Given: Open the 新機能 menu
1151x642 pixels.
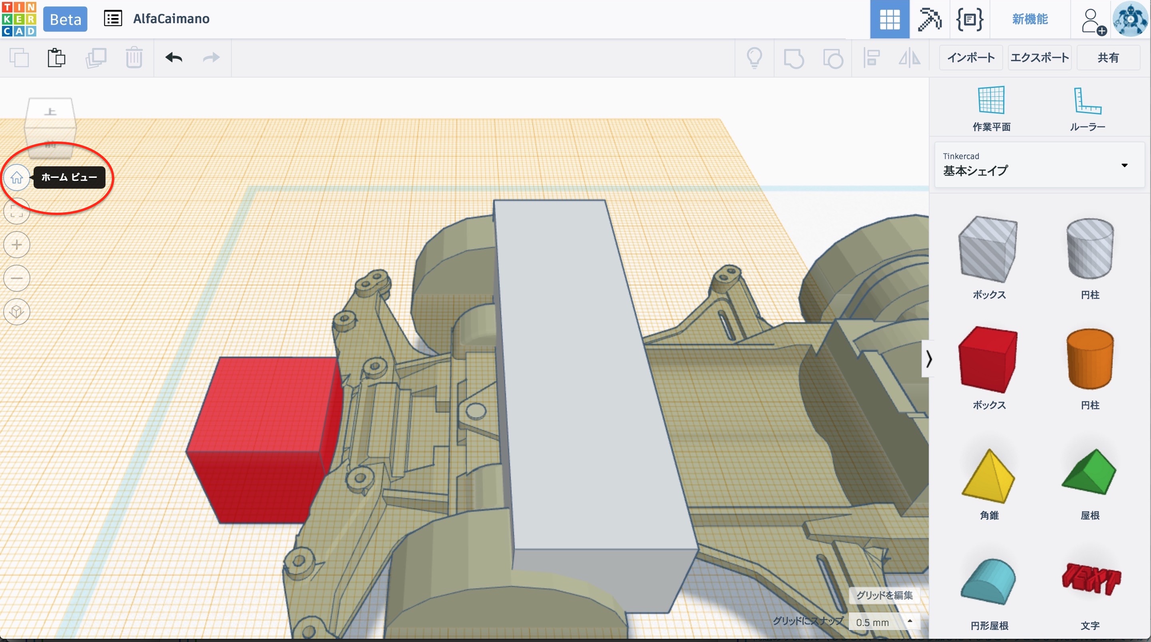Looking at the screenshot, I should point(1030,19).
